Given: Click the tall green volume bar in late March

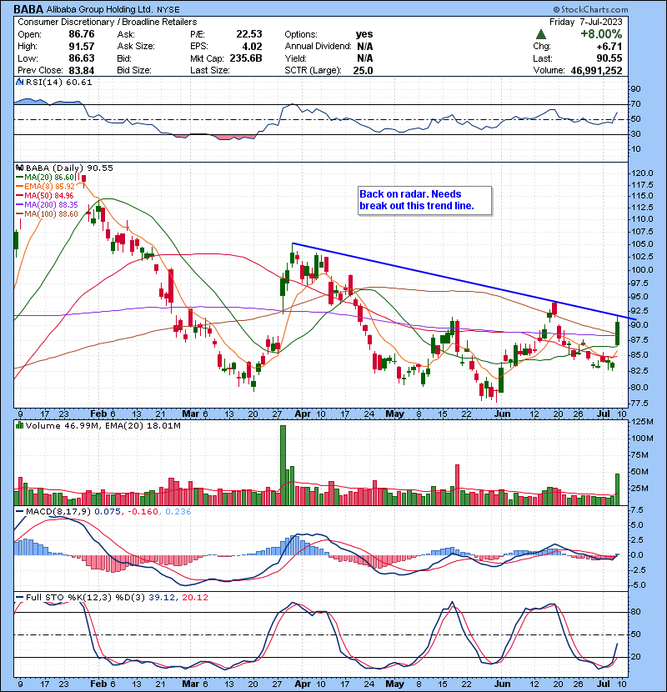Looking at the screenshot, I should pos(283,465).
